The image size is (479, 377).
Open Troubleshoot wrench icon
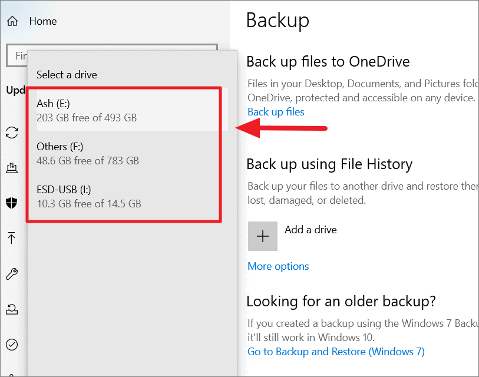(12, 274)
